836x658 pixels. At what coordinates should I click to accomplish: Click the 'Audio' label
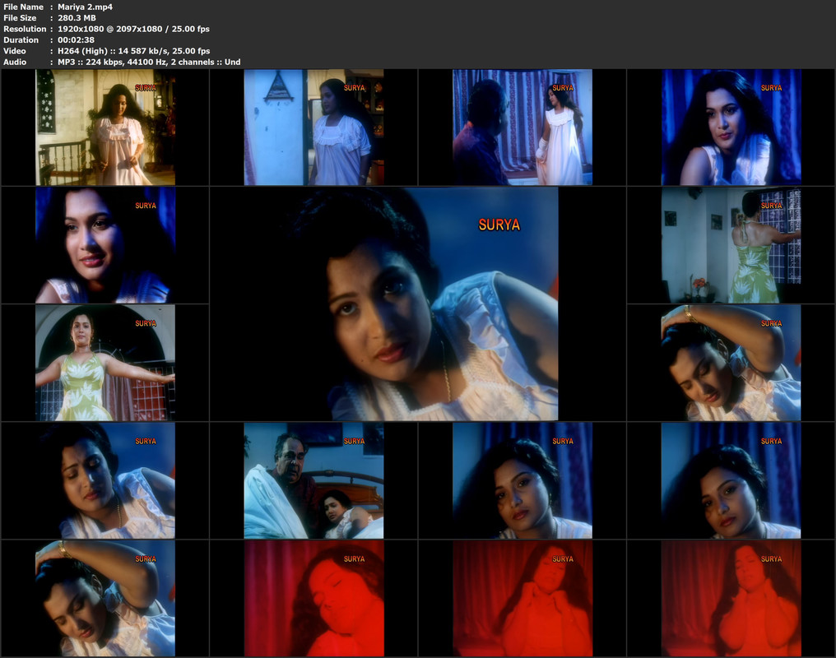pyautogui.click(x=15, y=63)
